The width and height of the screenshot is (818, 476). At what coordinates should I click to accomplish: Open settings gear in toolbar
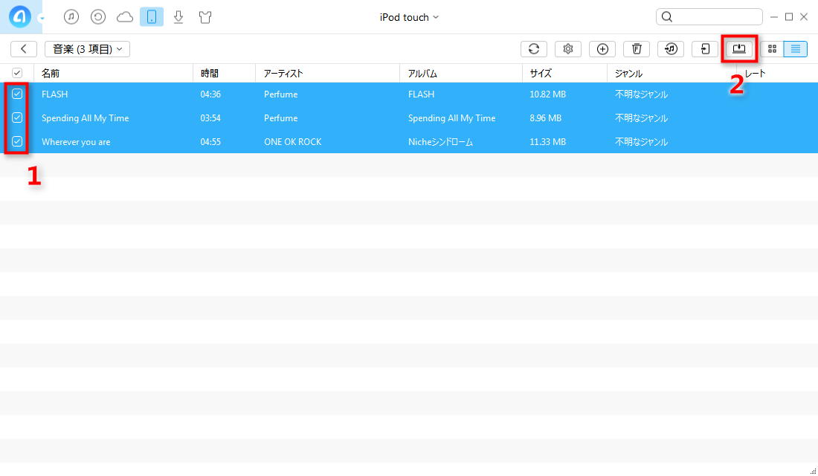pyautogui.click(x=568, y=48)
